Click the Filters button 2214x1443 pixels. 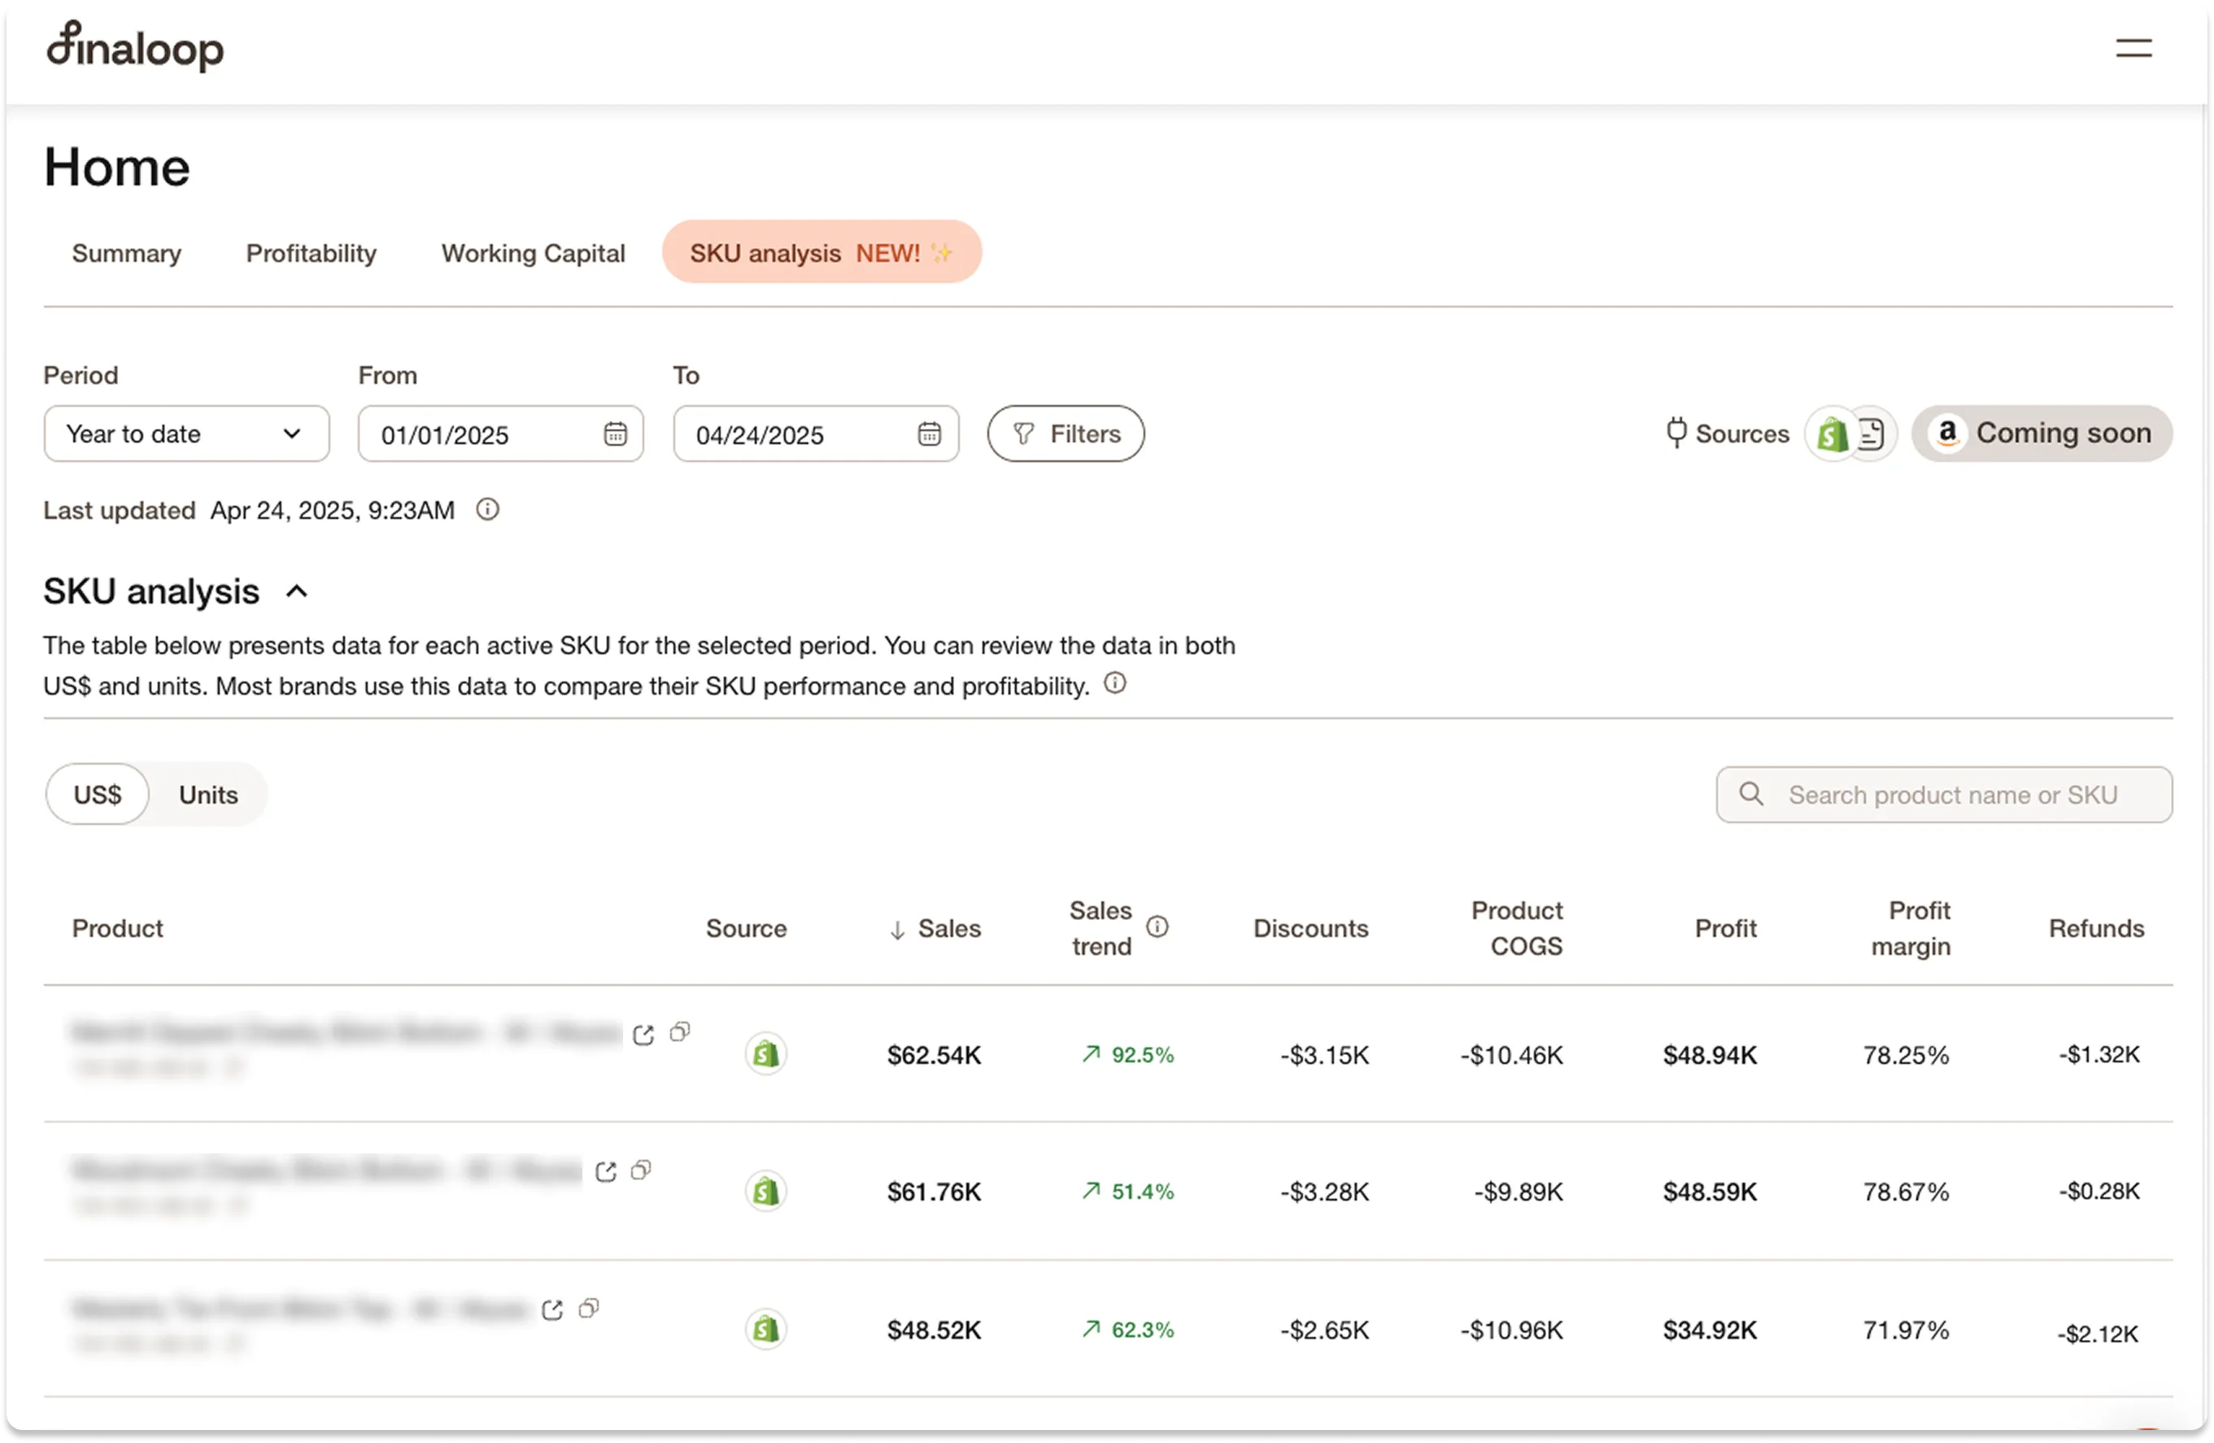tap(1066, 434)
